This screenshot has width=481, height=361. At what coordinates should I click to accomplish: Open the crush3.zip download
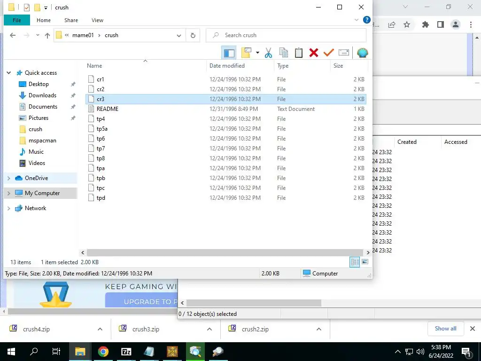click(146, 329)
